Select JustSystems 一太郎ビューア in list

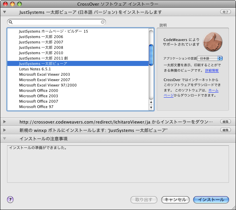point(78,63)
